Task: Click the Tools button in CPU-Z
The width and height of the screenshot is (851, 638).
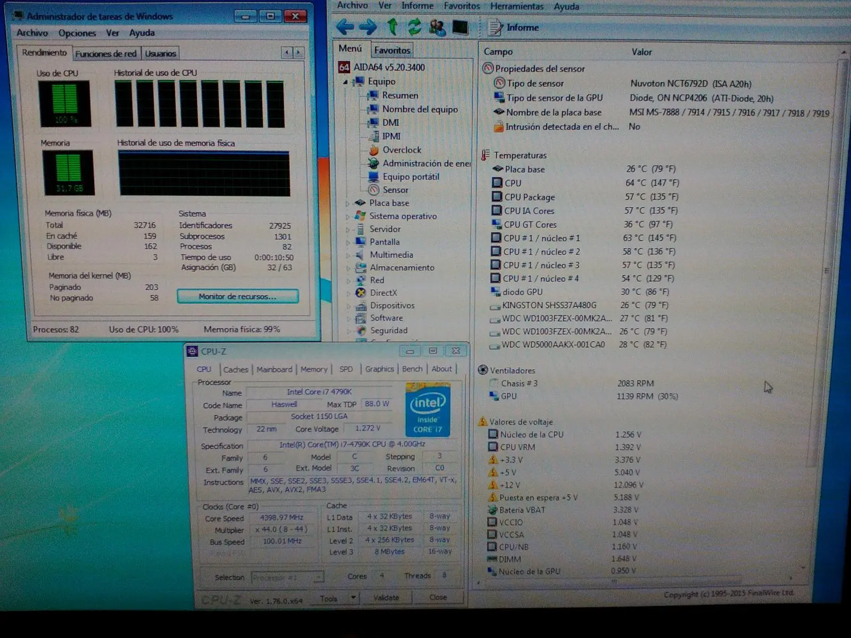Action: [329, 599]
